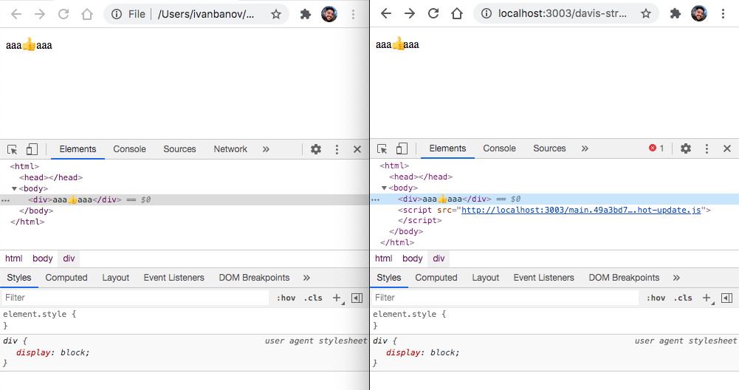Collapse the body node in the right Elements tree
739x390 pixels.
coord(384,188)
